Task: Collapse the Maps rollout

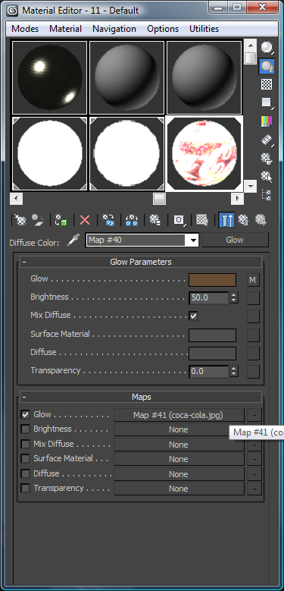Action: (x=141, y=397)
